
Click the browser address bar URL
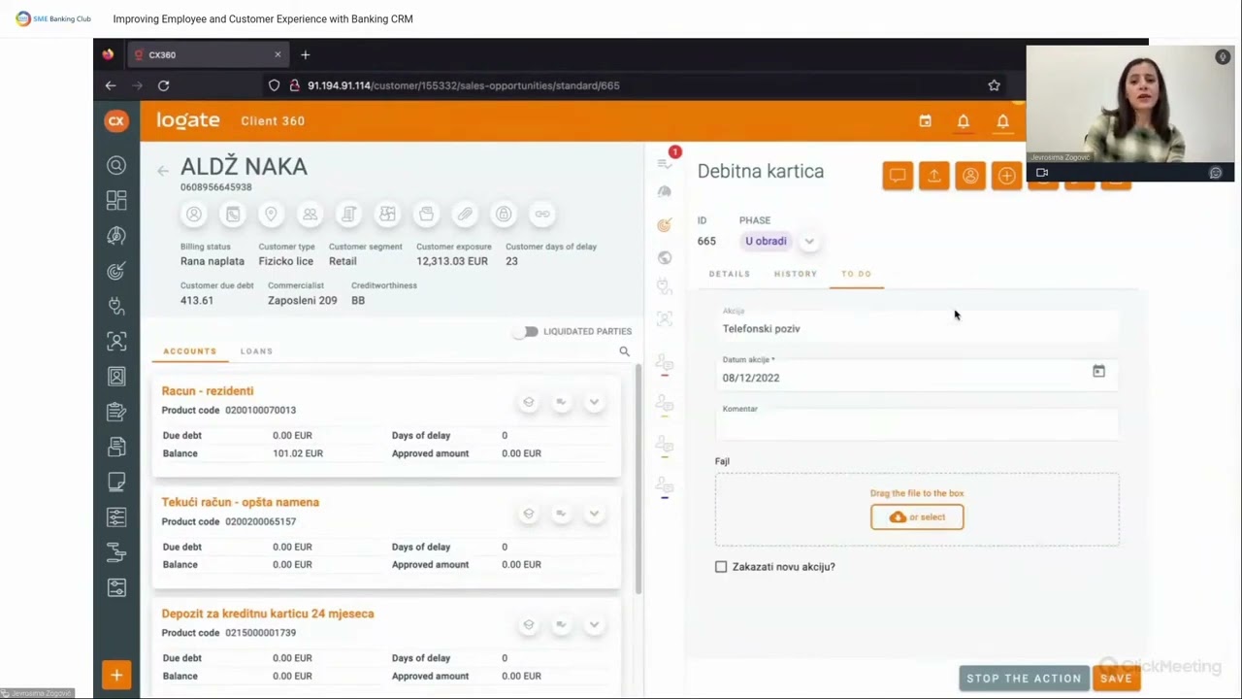(x=464, y=85)
